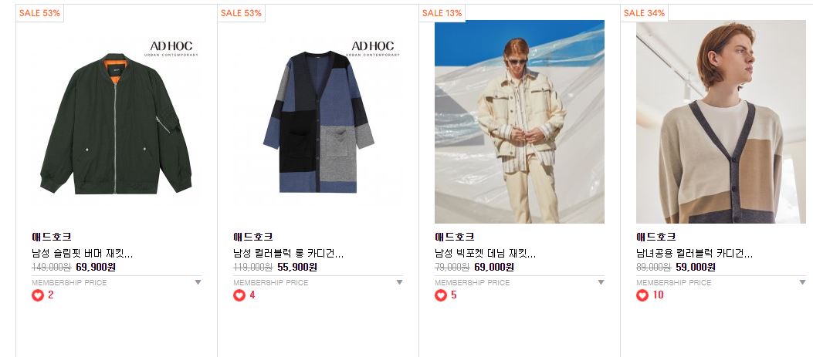This screenshot has height=357, width=813.
Task: Open green bomber jacket product image
Action: (116, 122)
